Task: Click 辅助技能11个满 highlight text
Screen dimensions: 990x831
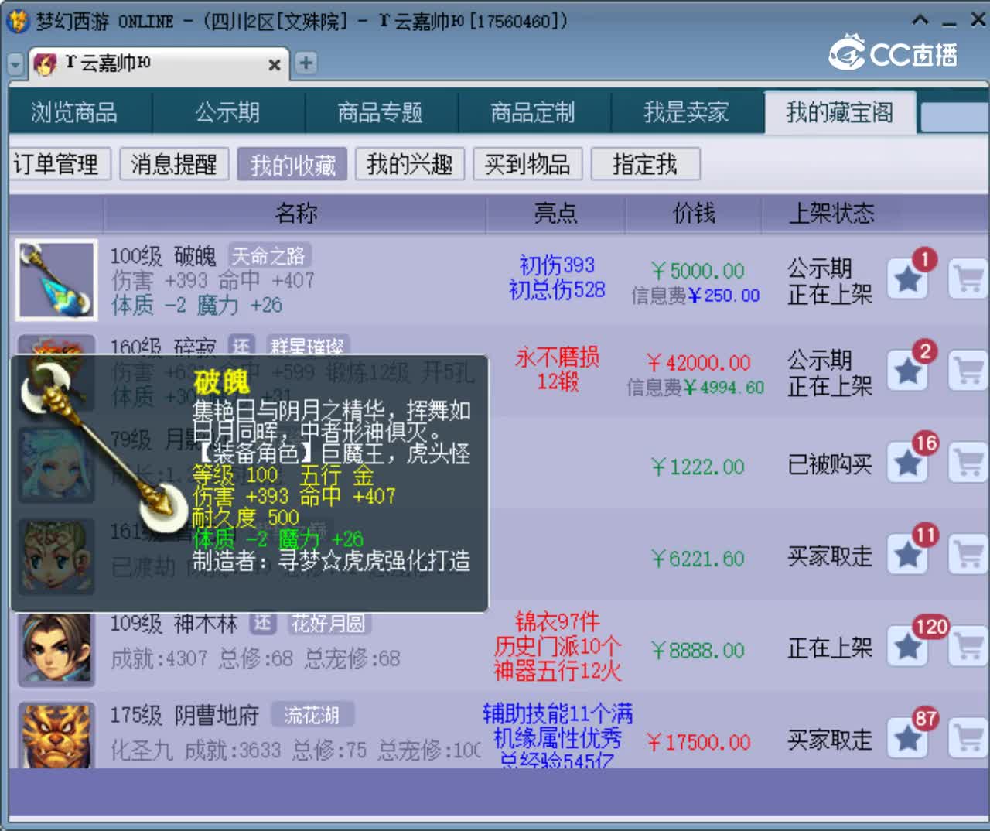Action: [557, 713]
